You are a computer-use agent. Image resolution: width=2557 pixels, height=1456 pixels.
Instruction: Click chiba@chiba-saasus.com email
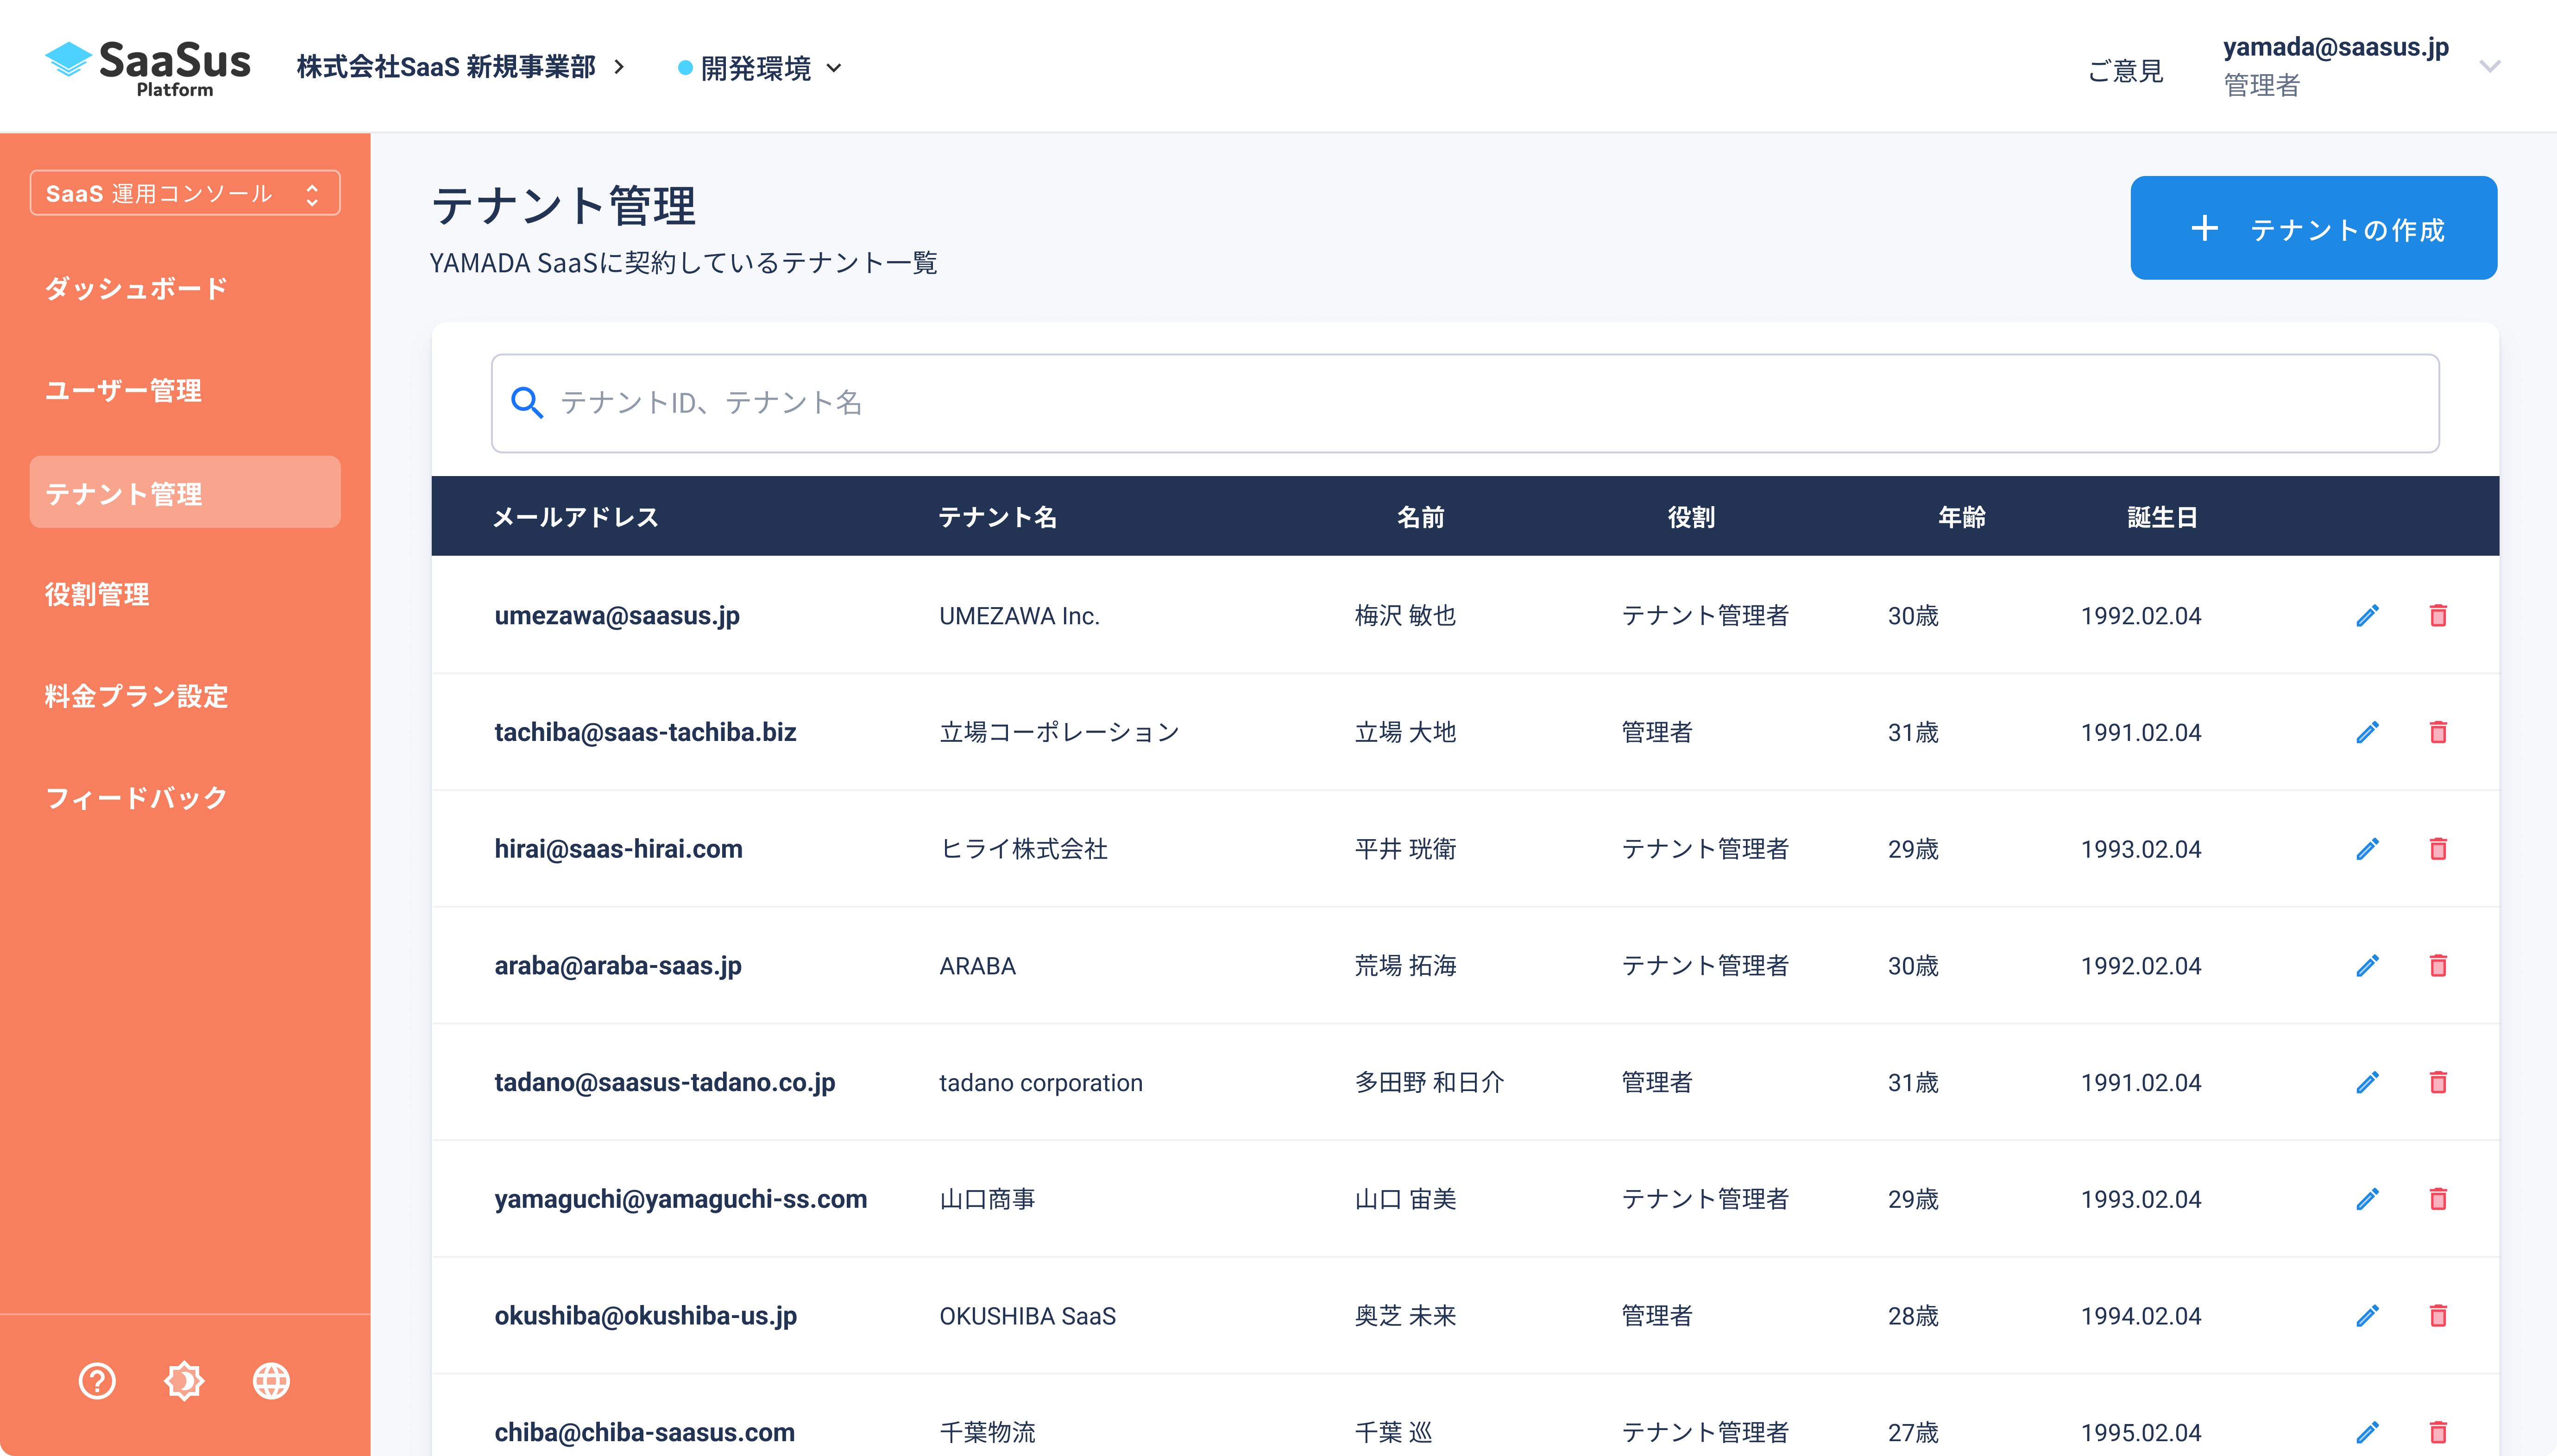644,1432
